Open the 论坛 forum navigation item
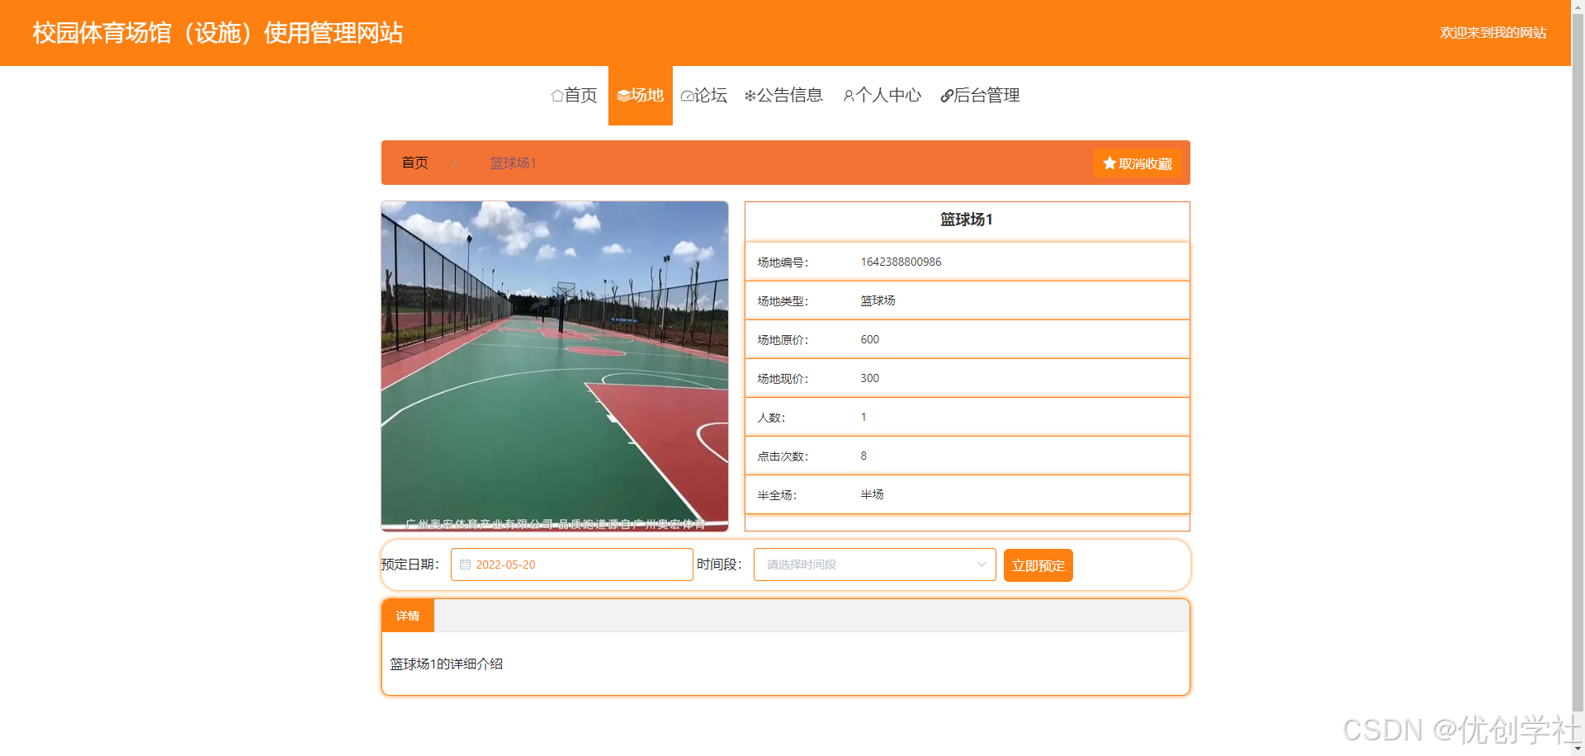Screen dimensions: 1585x756 (x=704, y=96)
